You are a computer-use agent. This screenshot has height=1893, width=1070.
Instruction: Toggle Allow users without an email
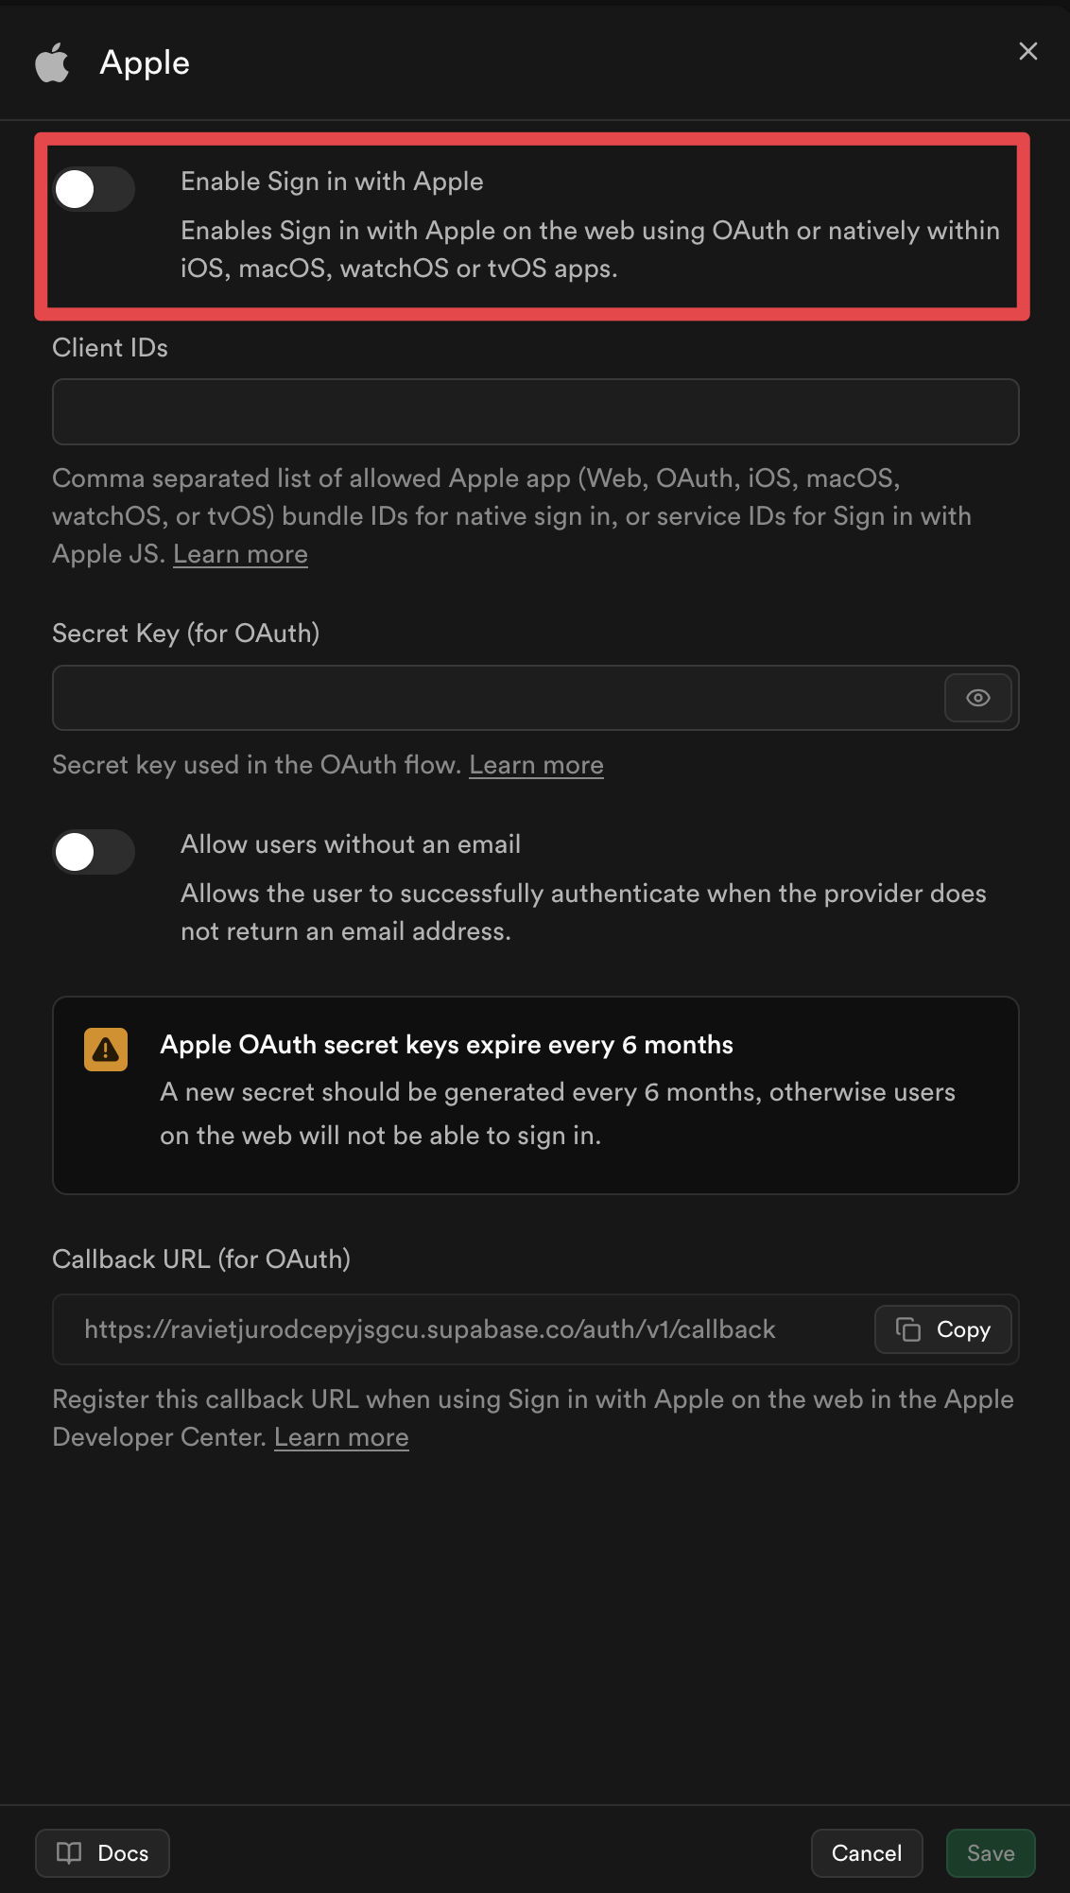93,852
